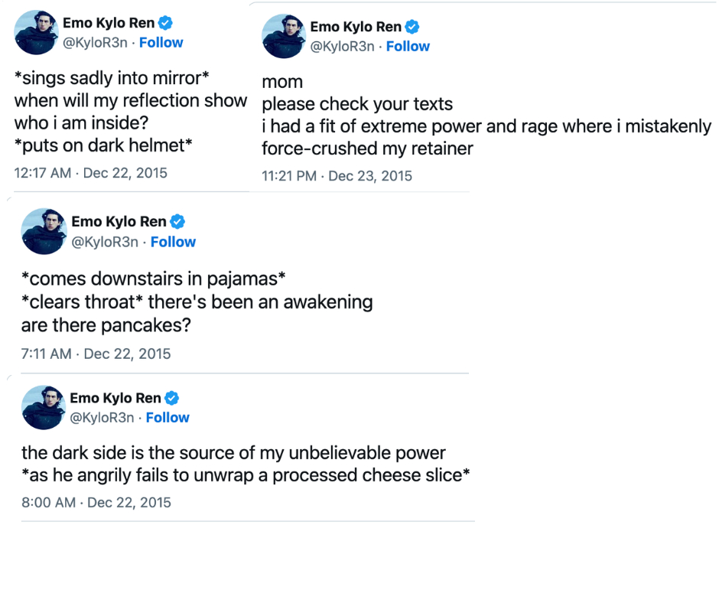Open the profile avatar on the mirror tweet
The width and height of the screenshot is (719, 603).
[37, 33]
